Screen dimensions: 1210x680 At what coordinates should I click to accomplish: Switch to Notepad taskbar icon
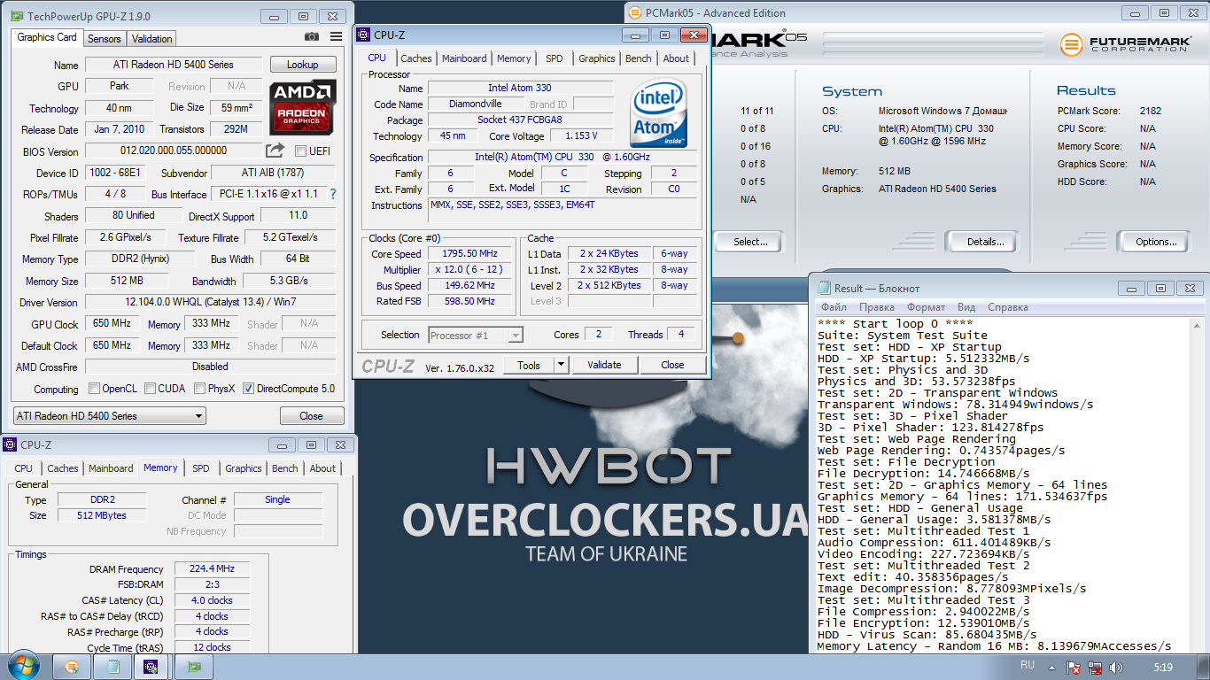point(113,667)
